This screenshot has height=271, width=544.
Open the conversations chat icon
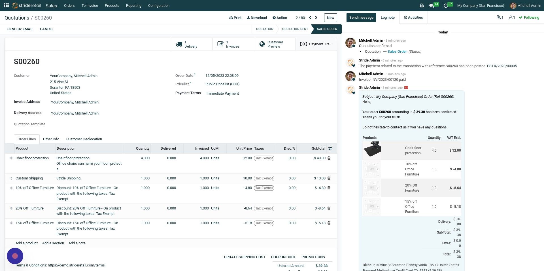point(432,6)
